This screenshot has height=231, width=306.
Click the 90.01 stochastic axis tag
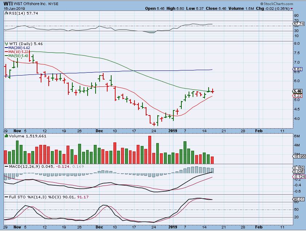click(299, 199)
